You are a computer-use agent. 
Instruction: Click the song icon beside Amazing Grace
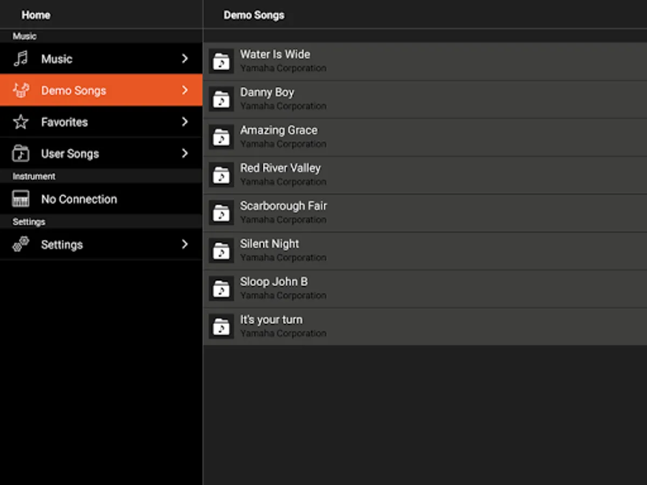pyautogui.click(x=221, y=137)
